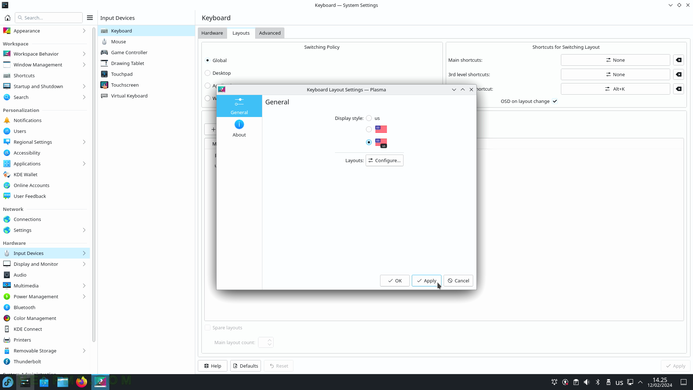693x390 pixels.
Task: Open Virtual Keyboard settings
Action: point(146,96)
